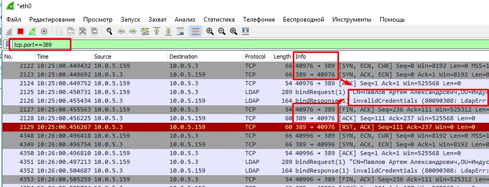Screen dimensions: 489x187
Task: Zoom out on packet list text
Action: [222, 31]
